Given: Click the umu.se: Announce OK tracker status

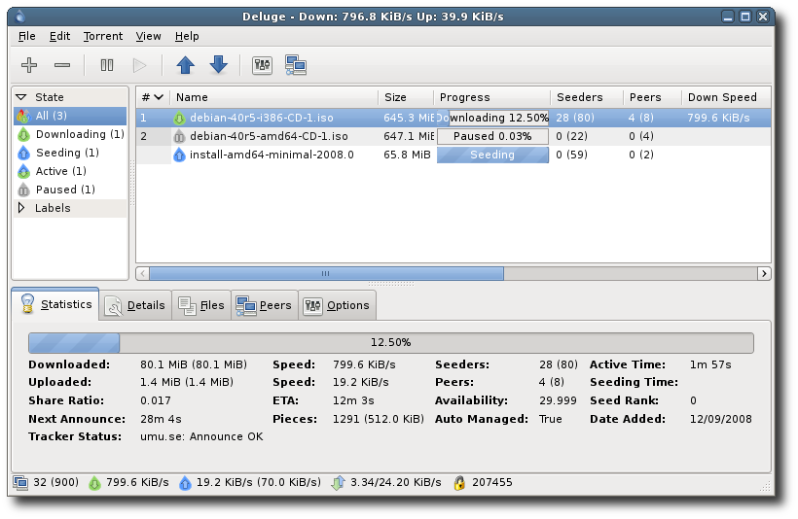Looking at the screenshot, I should click(201, 436).
